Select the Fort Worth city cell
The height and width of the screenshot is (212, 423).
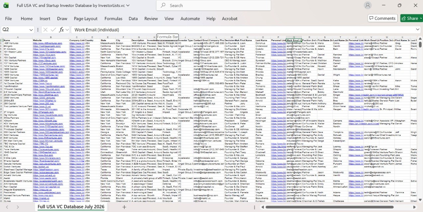tap(123, 170)
